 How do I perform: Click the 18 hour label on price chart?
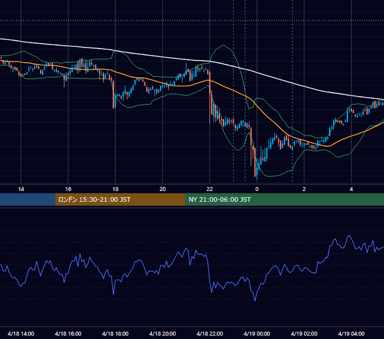[115, 189]
